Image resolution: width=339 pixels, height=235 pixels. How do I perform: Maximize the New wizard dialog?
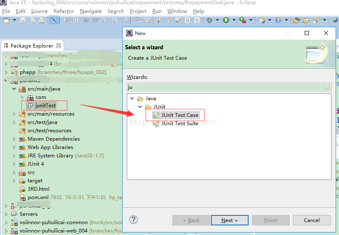coord(307,33)
